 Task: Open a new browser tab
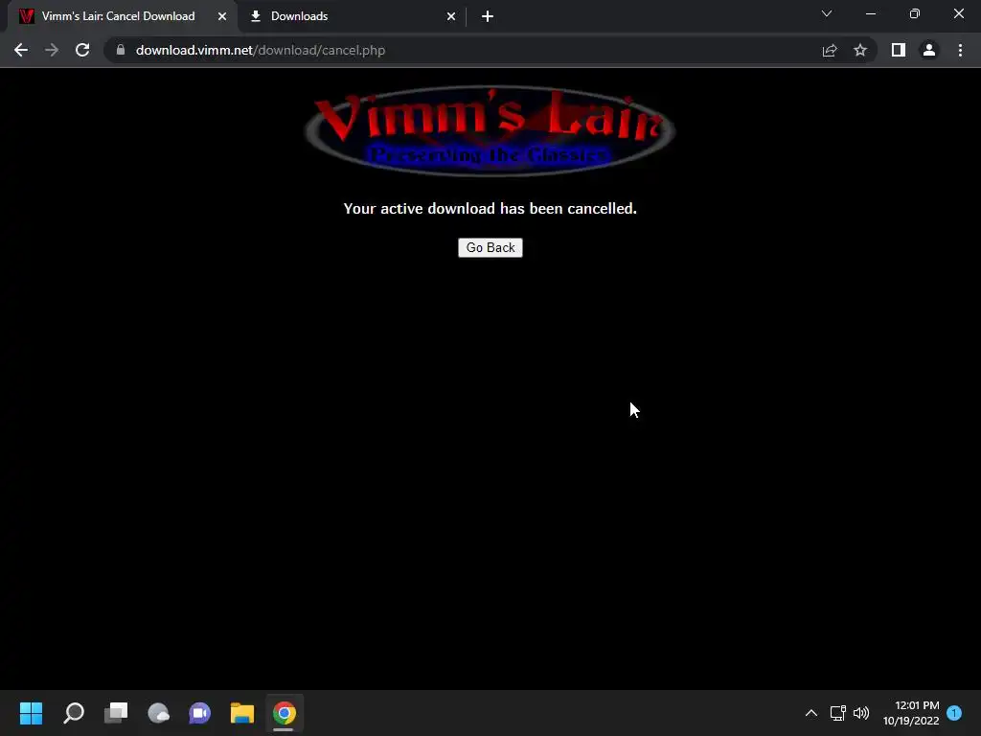488,16
